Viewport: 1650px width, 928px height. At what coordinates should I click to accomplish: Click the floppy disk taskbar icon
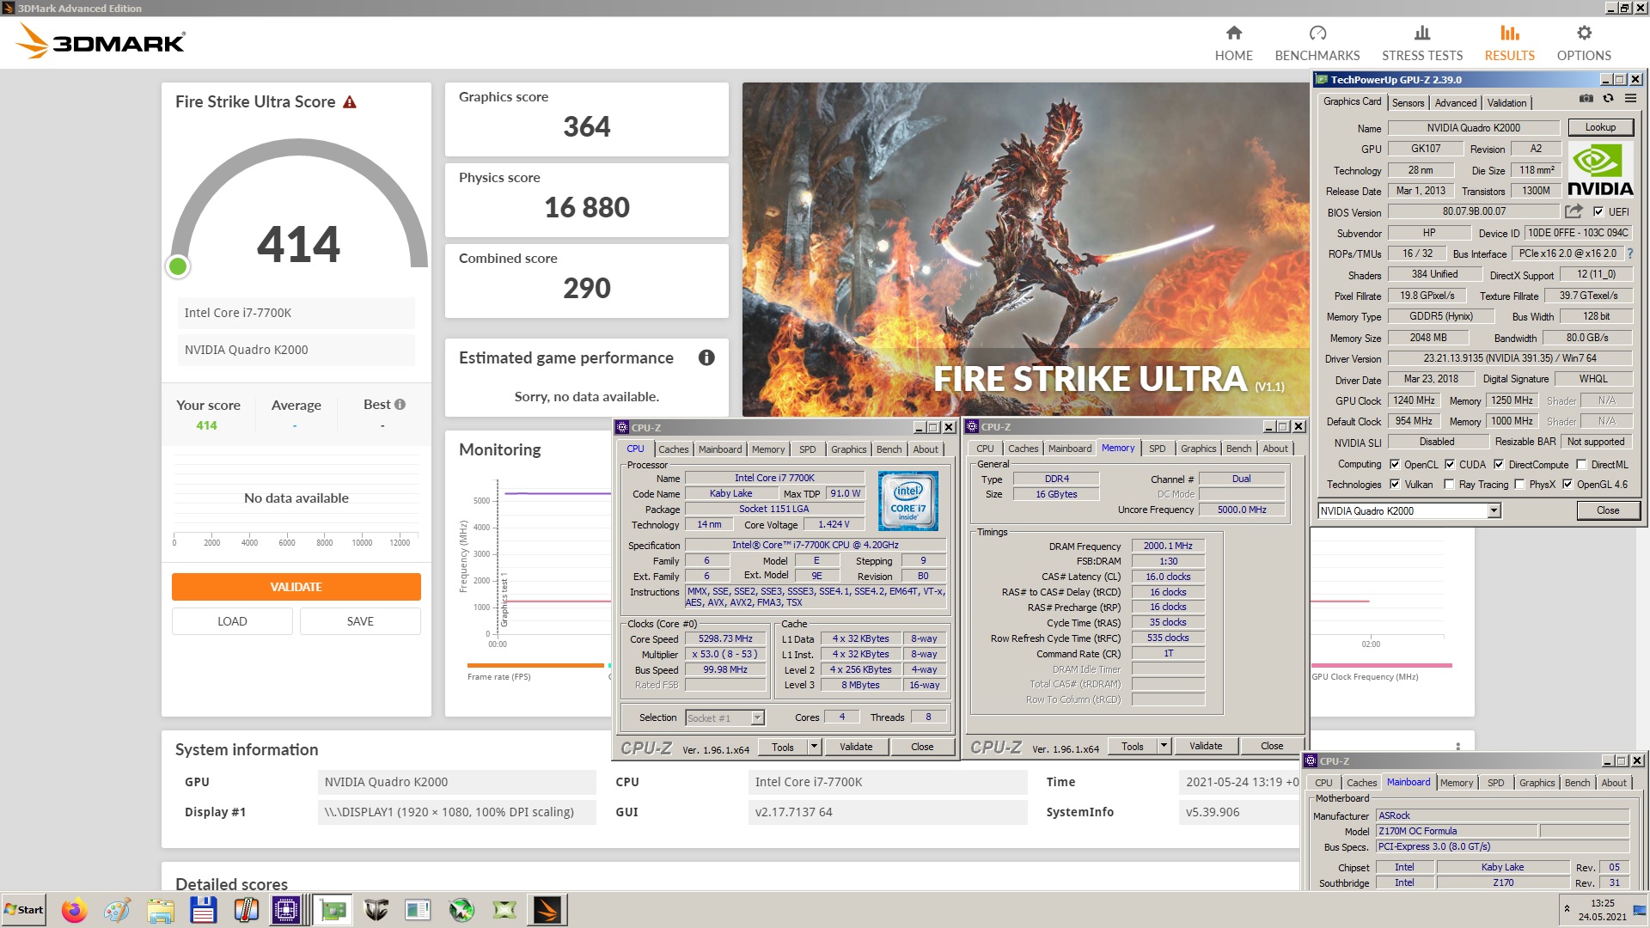point(203,910)
